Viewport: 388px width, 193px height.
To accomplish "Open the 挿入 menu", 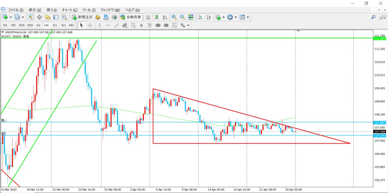I will pyautogui.click(x=52, y=10).
